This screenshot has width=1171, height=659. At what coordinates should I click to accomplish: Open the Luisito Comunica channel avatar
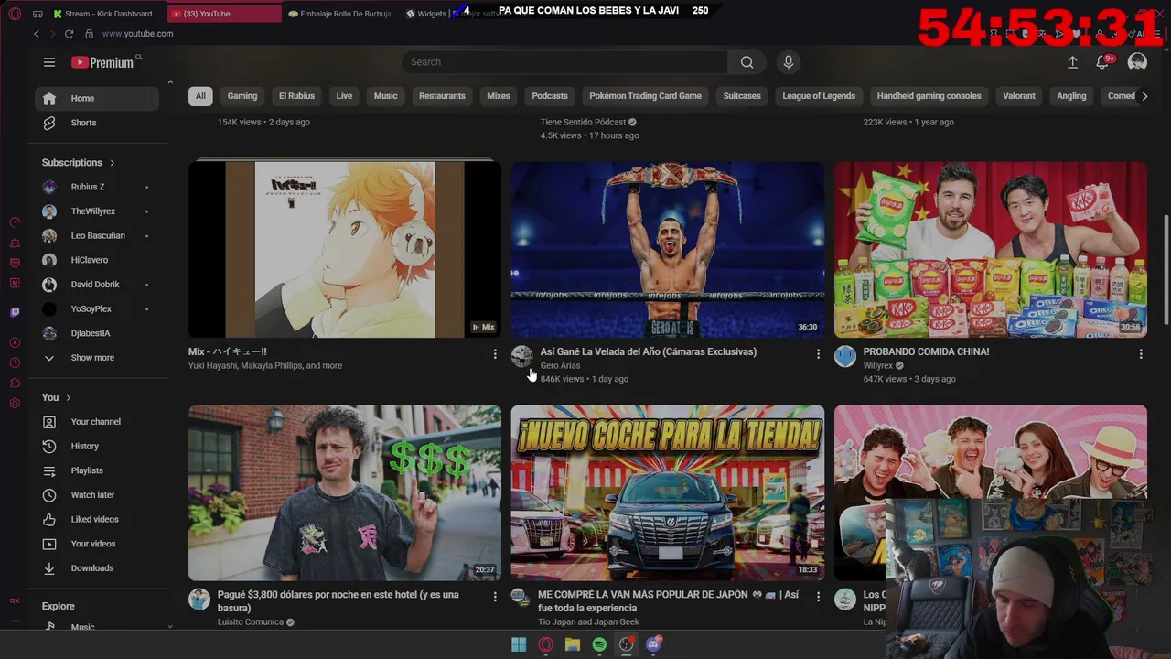(x=199, y=600)
